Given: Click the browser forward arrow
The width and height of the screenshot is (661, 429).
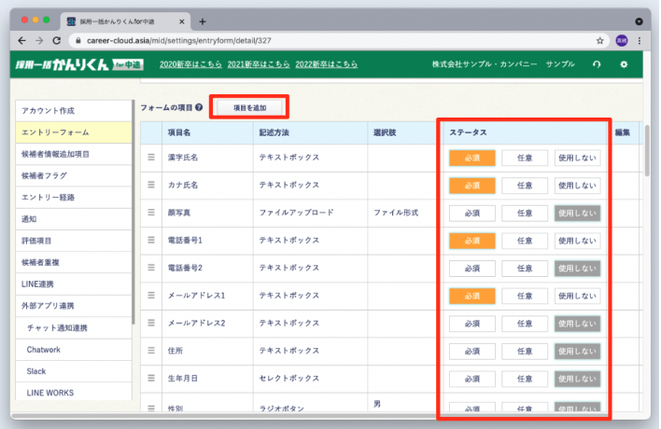Looking at the screenshot, I should pyautogui.click(x=39, y=40).
